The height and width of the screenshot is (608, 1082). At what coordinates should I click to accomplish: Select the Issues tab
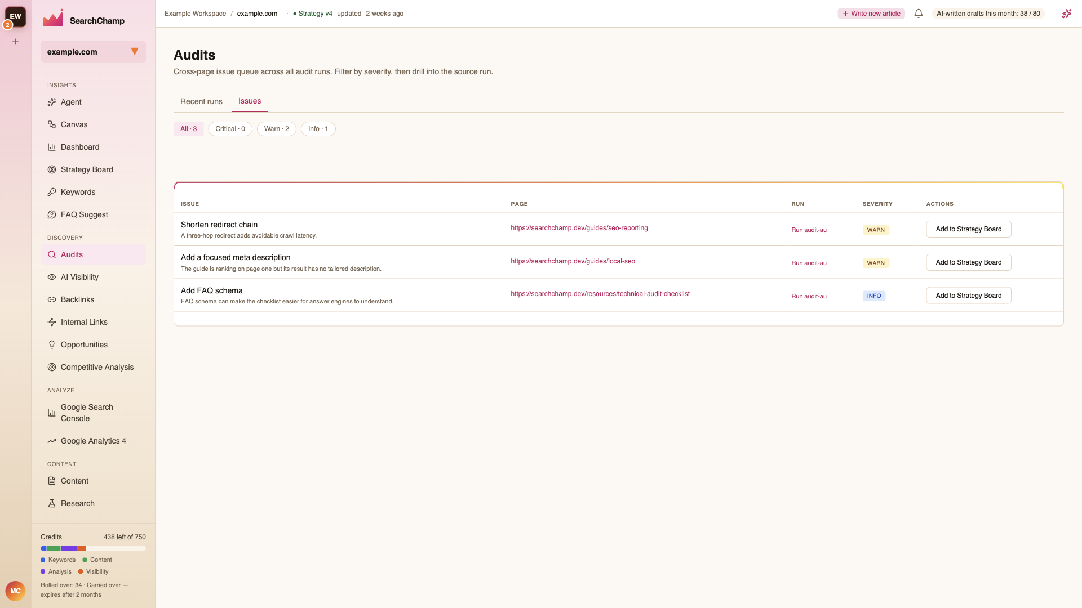250,101
